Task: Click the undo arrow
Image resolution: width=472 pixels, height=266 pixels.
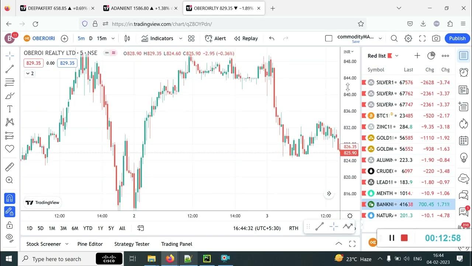Action: point(272,38)
